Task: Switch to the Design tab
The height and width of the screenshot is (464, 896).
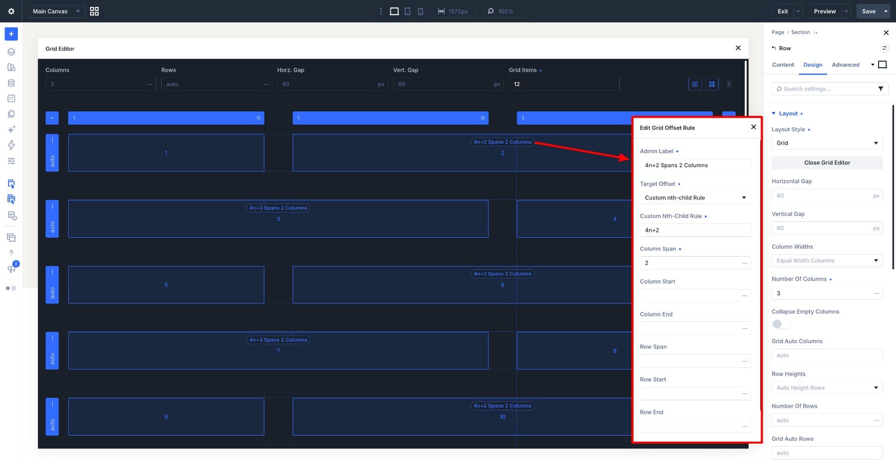Action: point(813,65)
